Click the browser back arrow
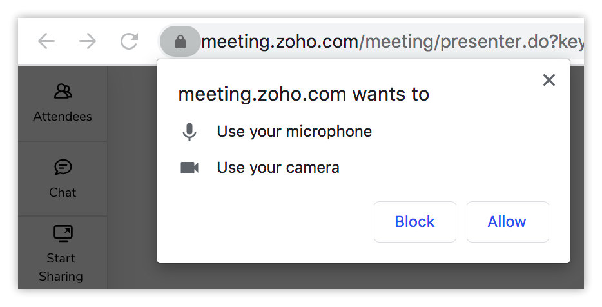602x307 pixels. click(46, 42)
